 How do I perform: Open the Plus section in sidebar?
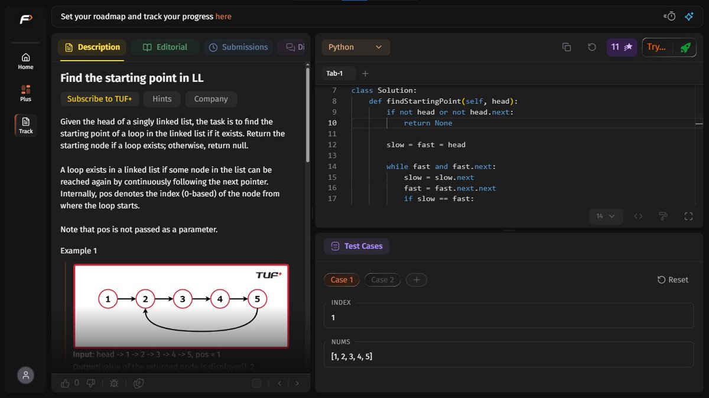coord(25,93)
